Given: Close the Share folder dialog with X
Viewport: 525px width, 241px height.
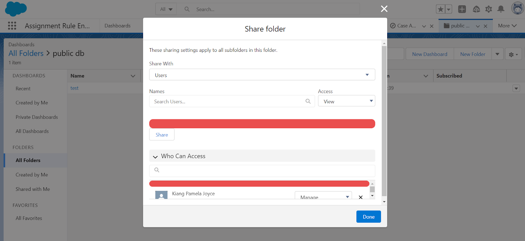Looking at the screenshot, I should click(384, 9).
